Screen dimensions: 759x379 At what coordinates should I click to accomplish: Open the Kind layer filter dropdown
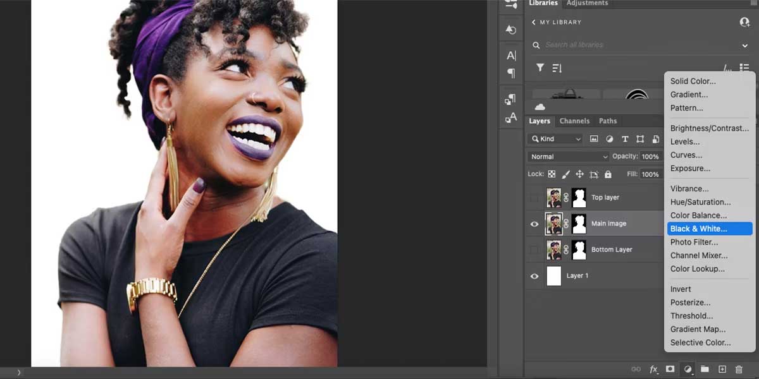click(x=556, y=139)
